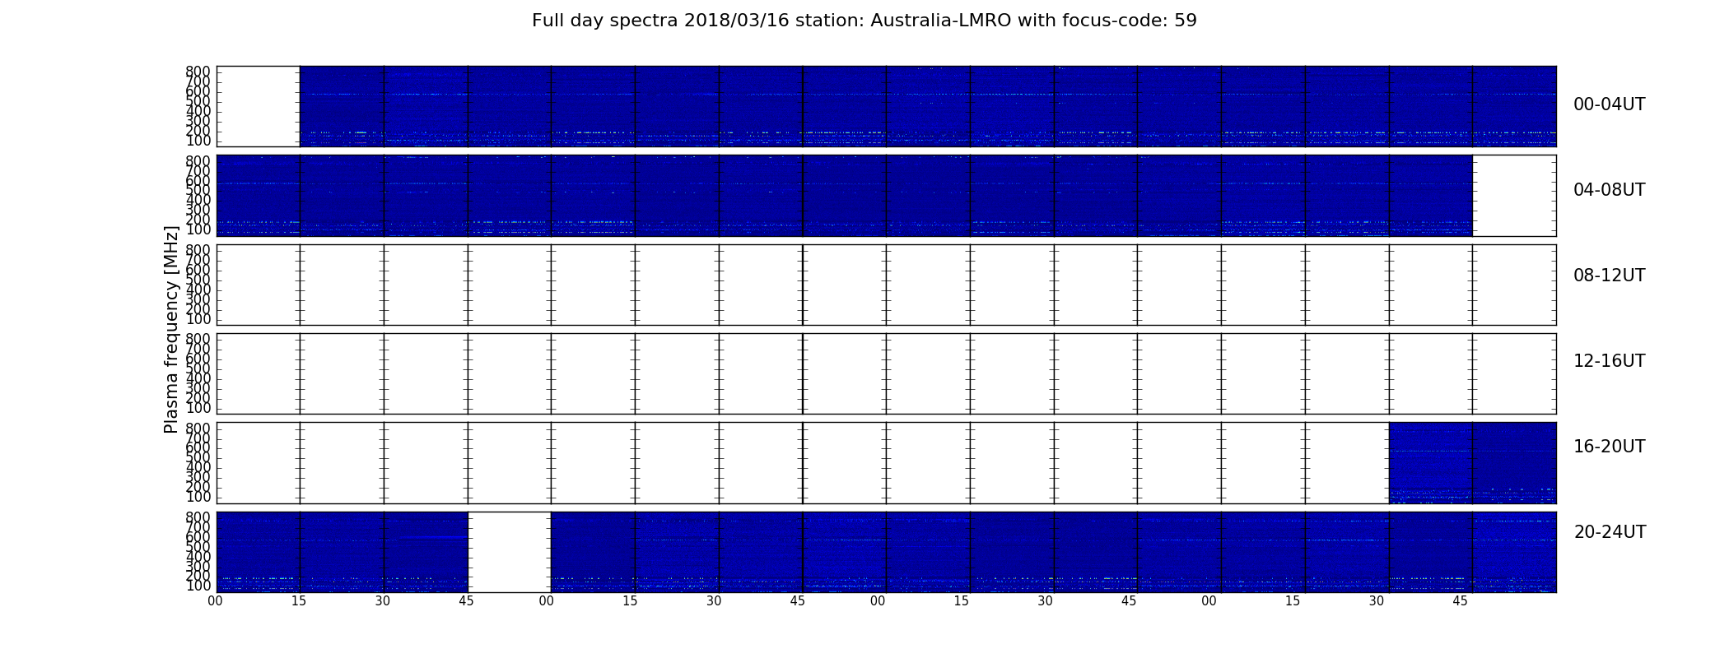1729x658 pixels.
Task: Select the 20-24UT row label
Action: [x=1609, y=532]
